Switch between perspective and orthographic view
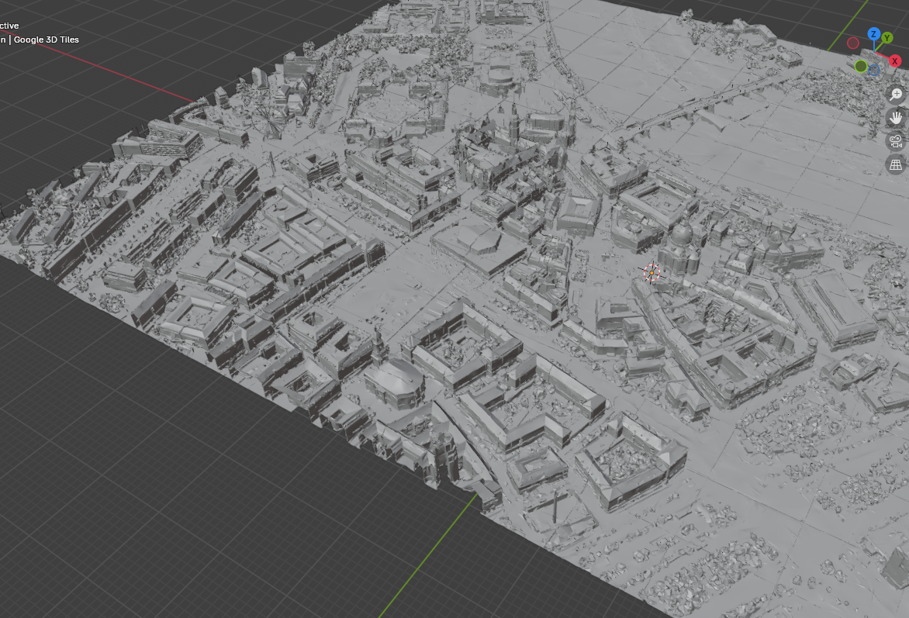Viewport: 909px width, 618px height. pyautogui.click(x=896, y=164)
